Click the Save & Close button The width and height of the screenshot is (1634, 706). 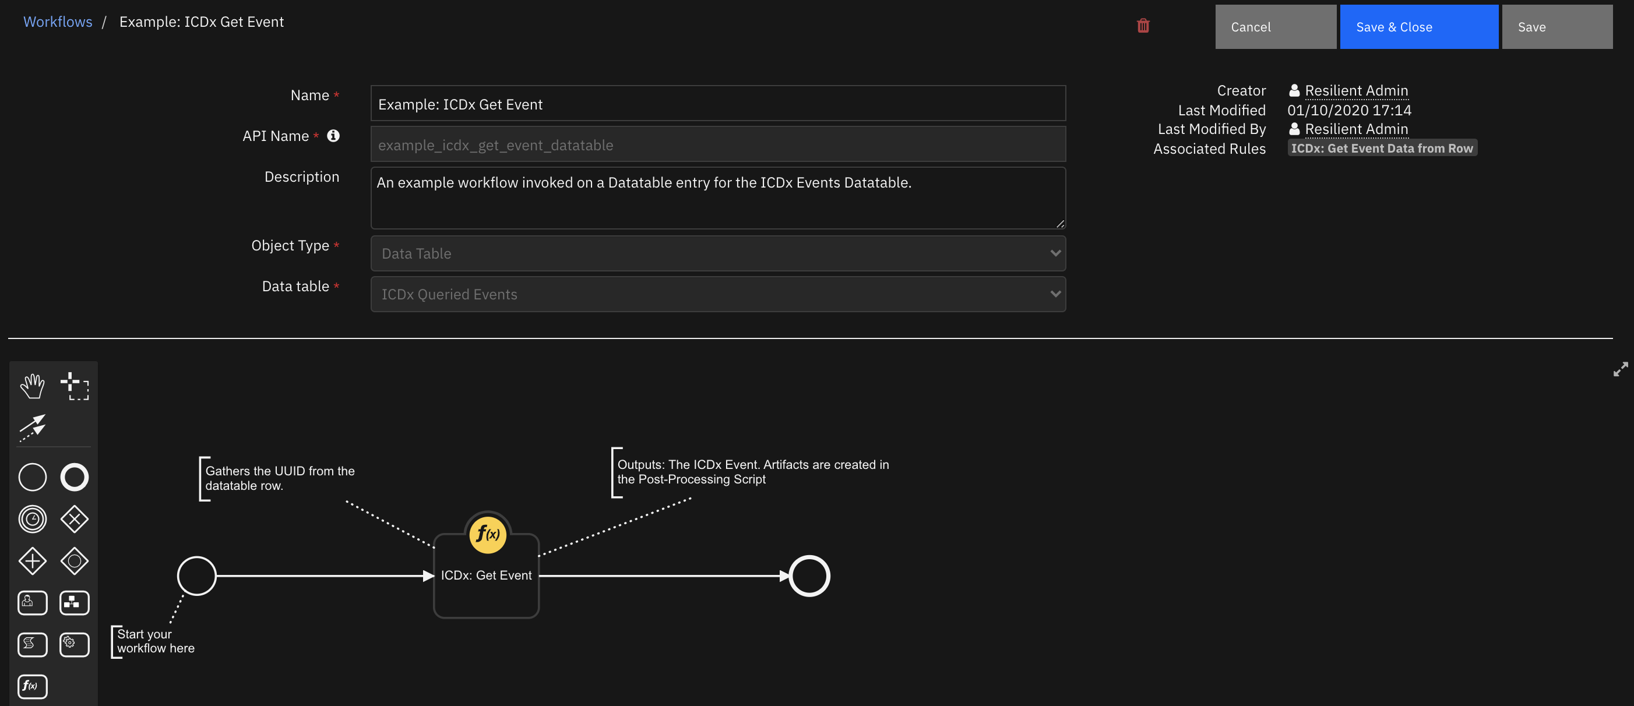[x=1418, y=27]
